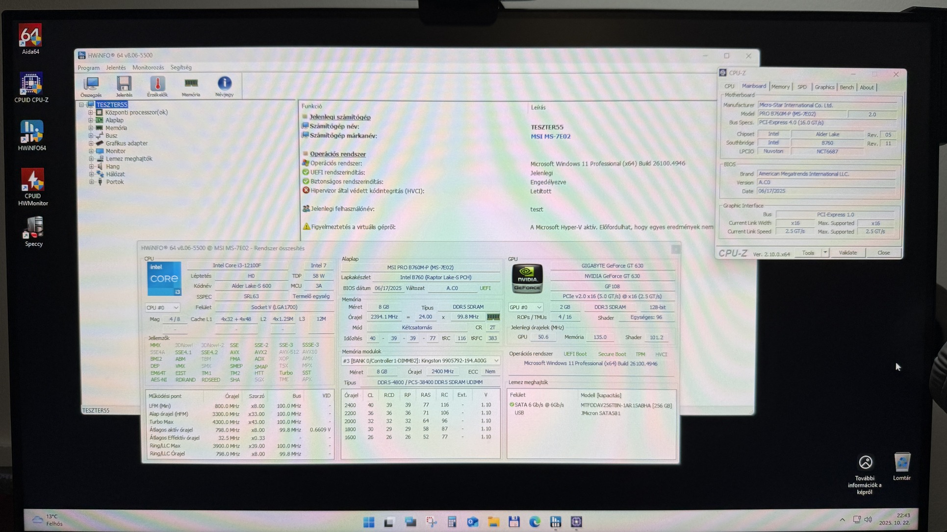Open the GPU #0 selector dropdown

[x=525, y=308]
